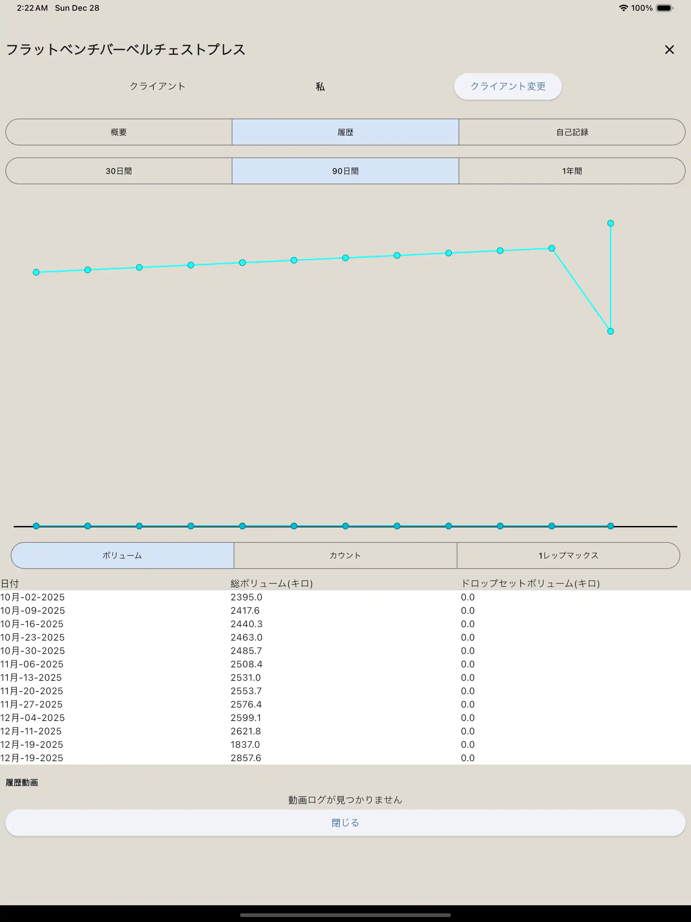The image size is (691, 922).
Task: Tap the first data point of the upper line
Action: 36,272
